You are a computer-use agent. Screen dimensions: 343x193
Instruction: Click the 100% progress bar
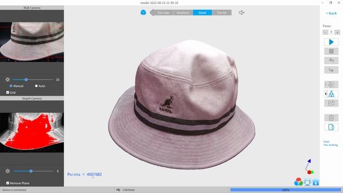(x=286, y=190)
